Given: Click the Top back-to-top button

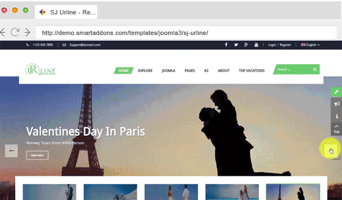Looking at the screenshot, I should tap(336, 129).
